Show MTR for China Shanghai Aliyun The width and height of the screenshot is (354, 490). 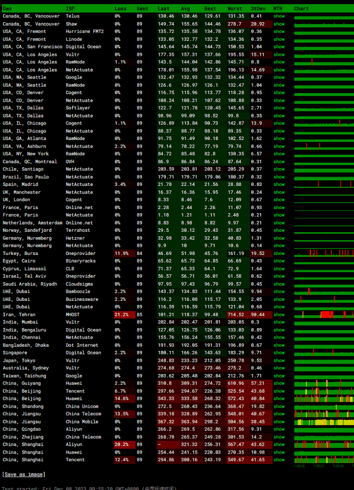pyautogui.click(x=279, y=445)
